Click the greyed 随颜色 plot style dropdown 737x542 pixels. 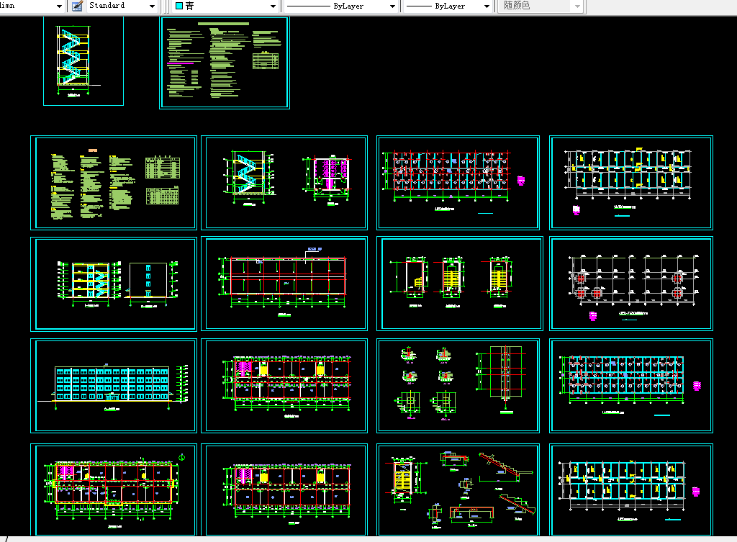540,6
